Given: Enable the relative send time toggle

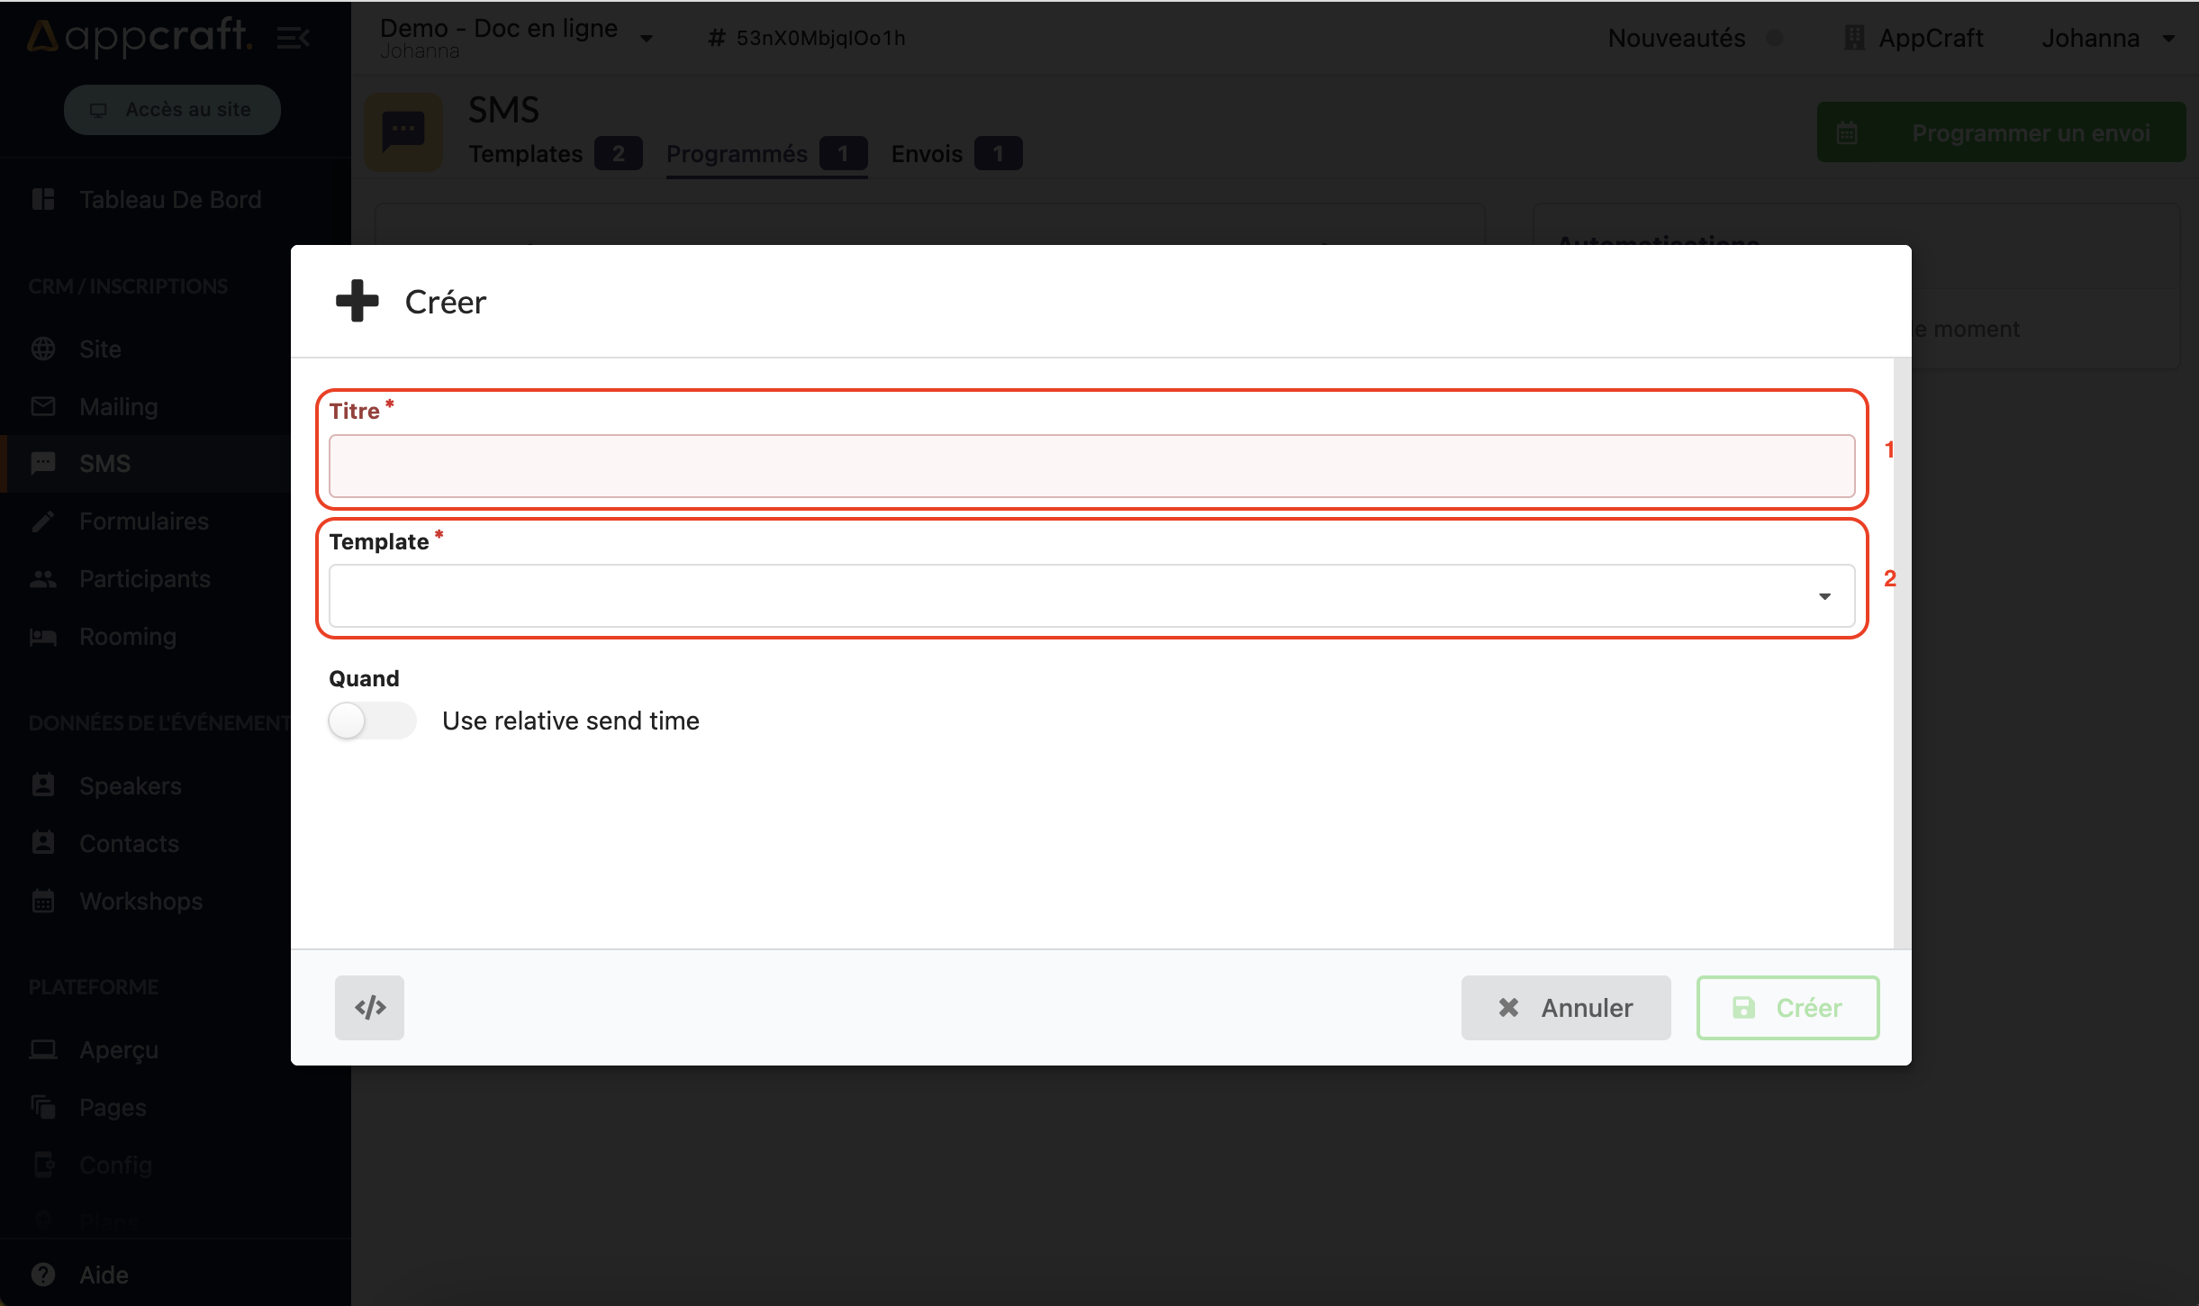Looking at the screenshot, I should pos(371,721).
